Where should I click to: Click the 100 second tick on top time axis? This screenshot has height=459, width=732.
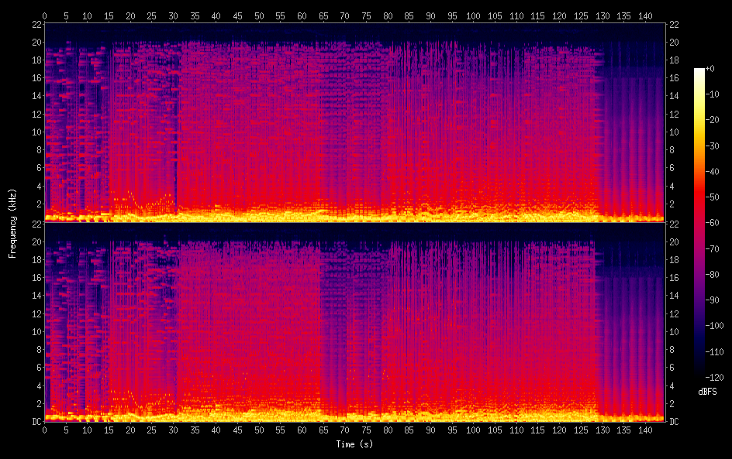tap(472, 15)
